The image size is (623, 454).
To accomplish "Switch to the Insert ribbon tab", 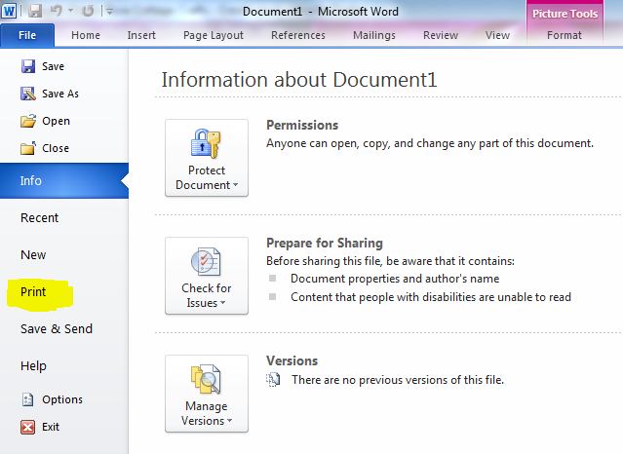I will tap(141, 35).
